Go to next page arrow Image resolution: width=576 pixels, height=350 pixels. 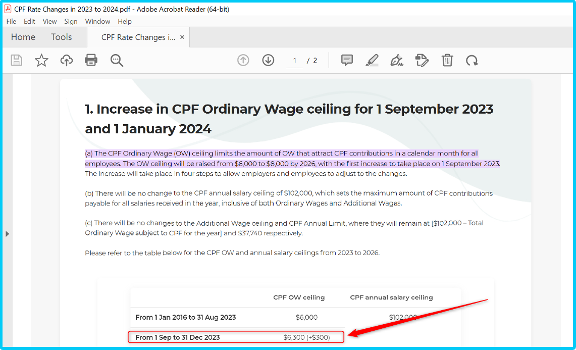[268, 61]
